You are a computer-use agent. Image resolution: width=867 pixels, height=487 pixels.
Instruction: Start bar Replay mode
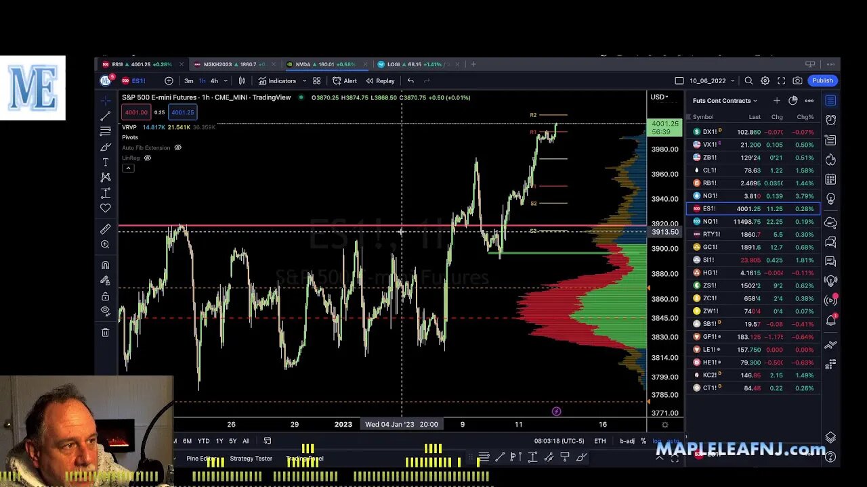380,80
